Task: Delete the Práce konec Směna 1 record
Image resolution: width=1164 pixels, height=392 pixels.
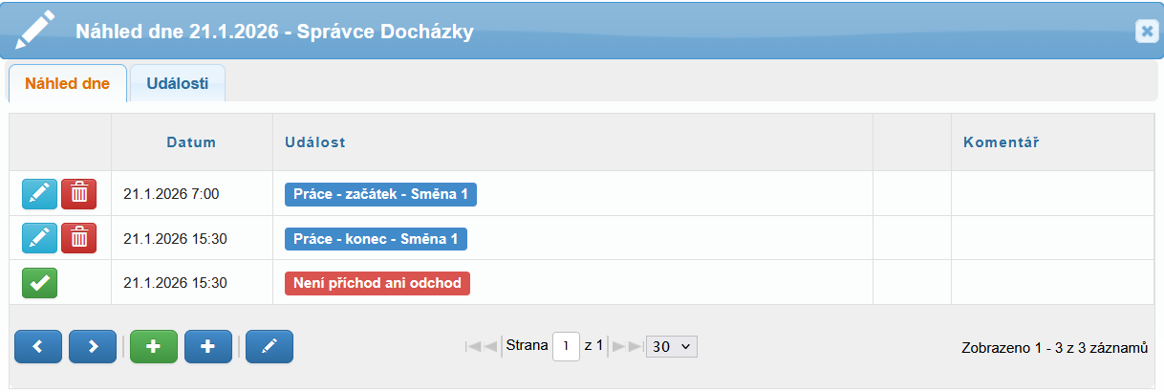Action: (x=78, y=238)
